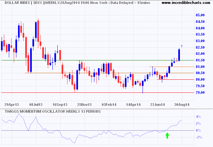Click the Dollar Index $DXY chart title

coord(77,3)
